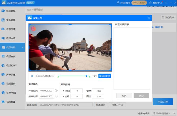Screen dimensions: 177x116
Task: Click the bottom-right crop corner handle
Action: (x=111, y=69)
